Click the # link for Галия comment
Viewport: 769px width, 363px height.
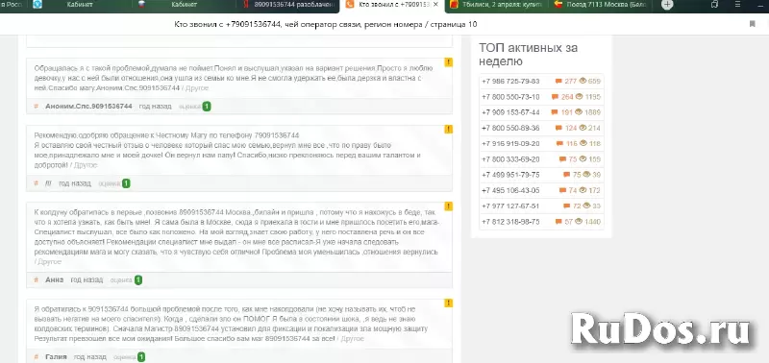[x=37, y=356]
